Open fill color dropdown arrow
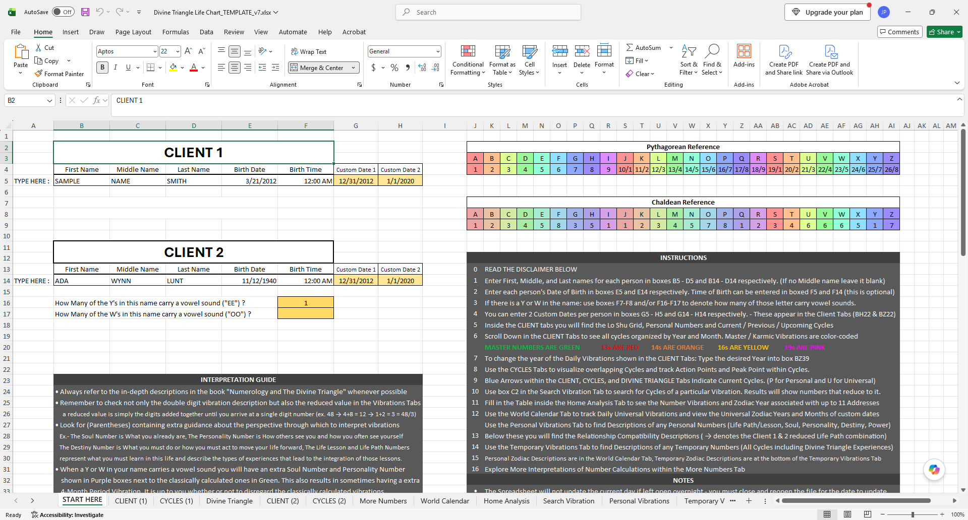This screenshot has height=520, width=968. [x=182, y=68]
